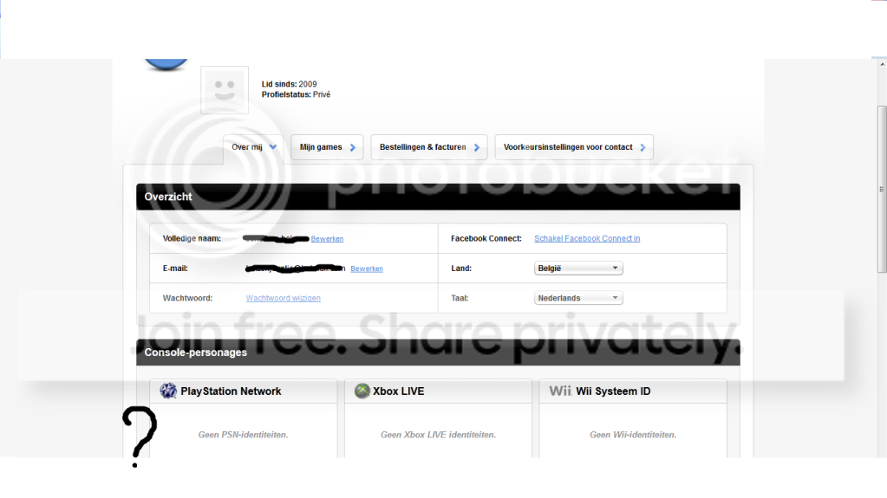This screenshot has width=887, height=498.
Task: Click the Voorkeursinstellingen arrow icon
Action: 642,147
